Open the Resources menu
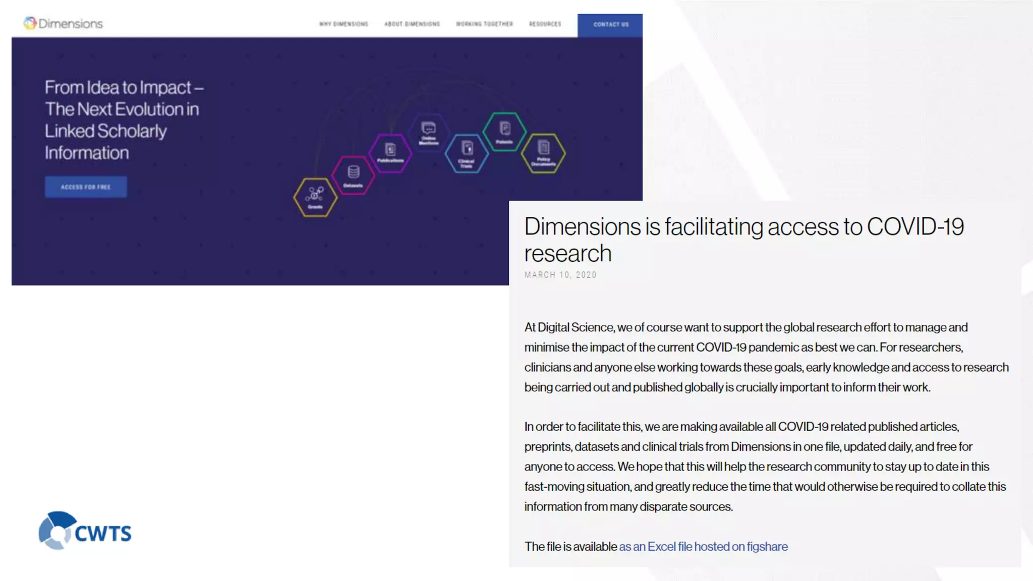This screenshot has height=581, width=1033. pos(545,24)
